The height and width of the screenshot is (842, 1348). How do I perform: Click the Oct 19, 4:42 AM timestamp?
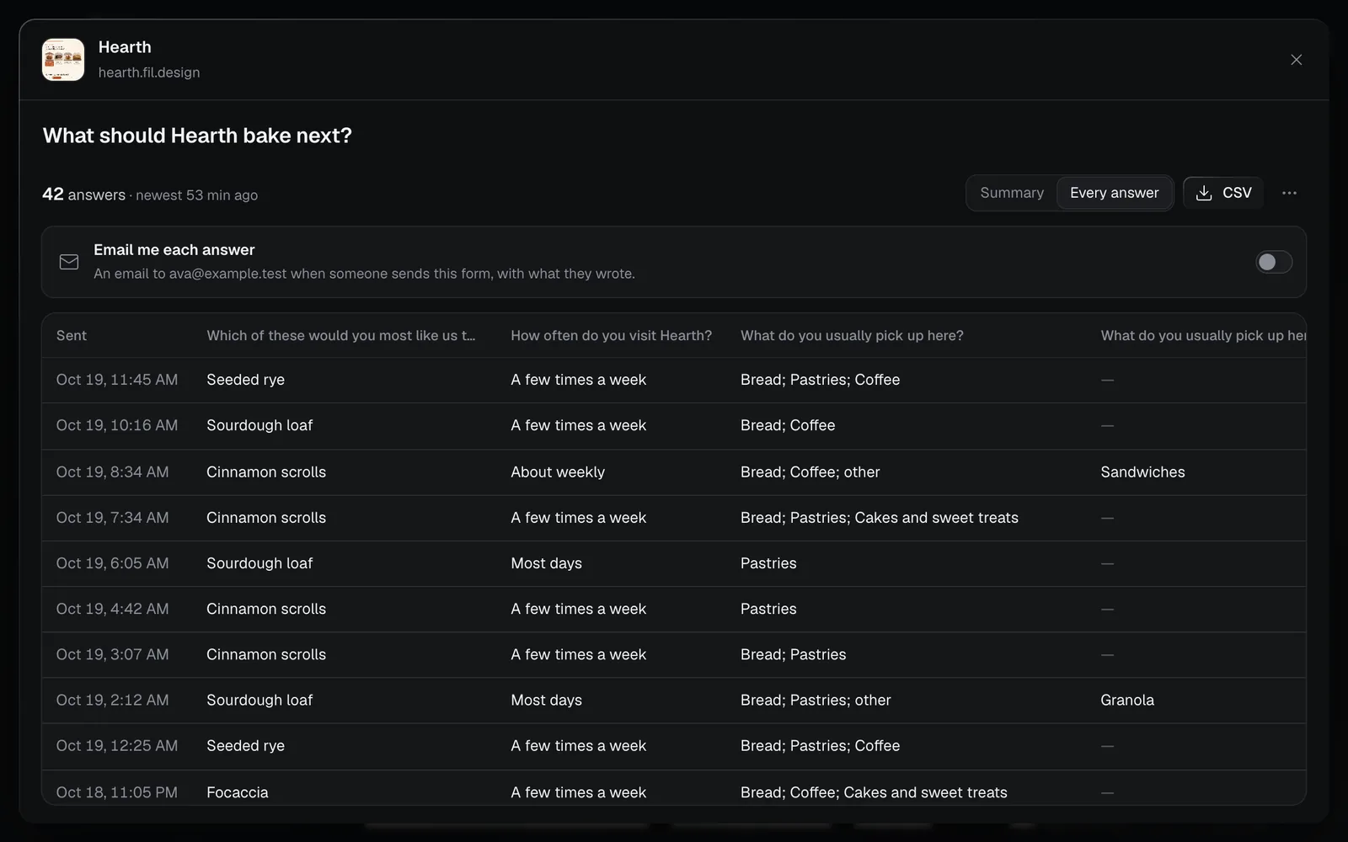(x=112, y=609)
